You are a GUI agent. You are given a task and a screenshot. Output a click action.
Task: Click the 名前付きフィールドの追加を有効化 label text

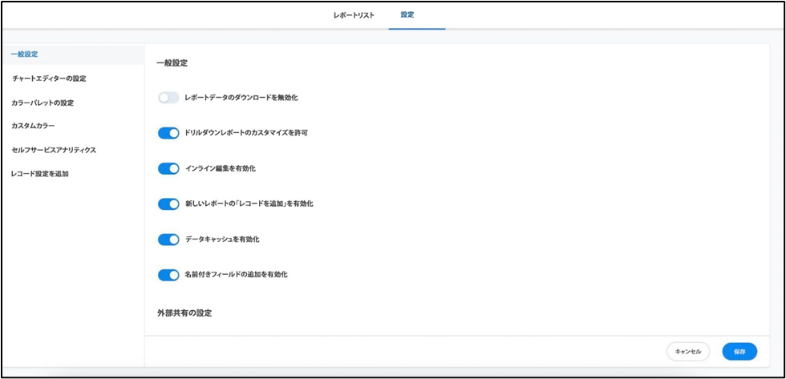tap(236, 275)
